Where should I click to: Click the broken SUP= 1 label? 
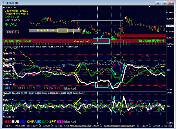[x=152, y=41]
